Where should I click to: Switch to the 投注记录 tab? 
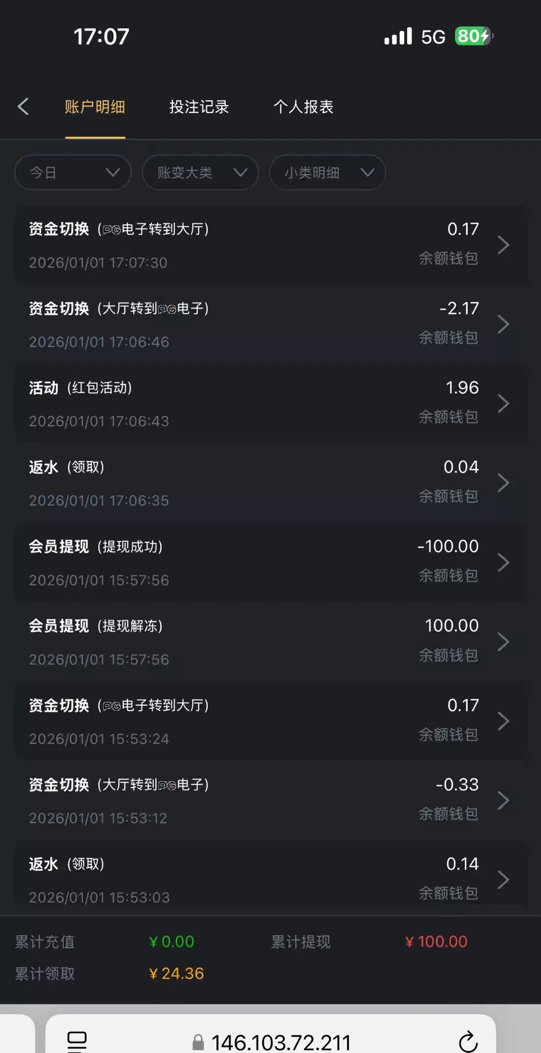pyautogui.click(x=199, y=107)
